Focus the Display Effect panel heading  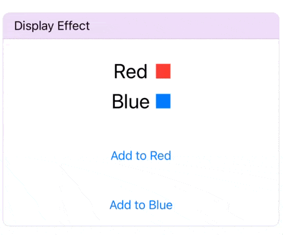(x=52, y=26)
